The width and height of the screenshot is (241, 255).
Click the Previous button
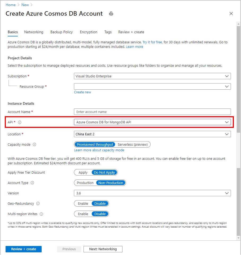pyautogui.click(x=69, y=249)
